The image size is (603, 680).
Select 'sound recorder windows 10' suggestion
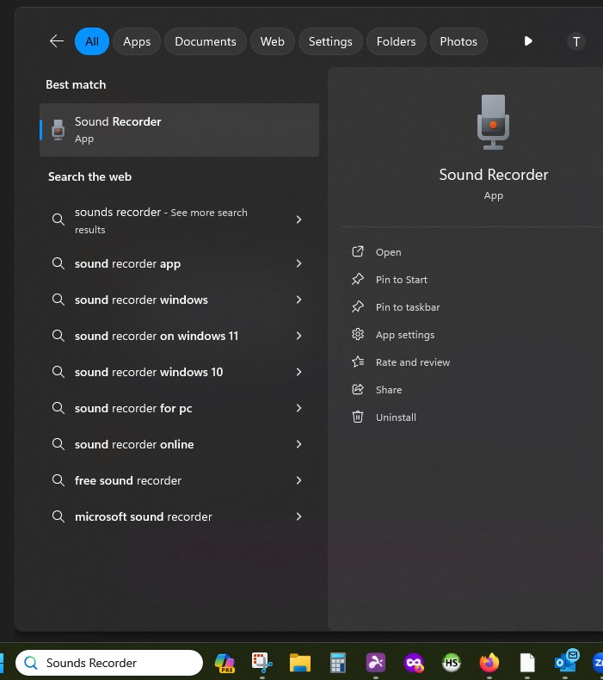[149, 372]
